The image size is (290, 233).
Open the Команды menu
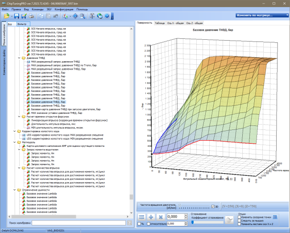(37, 9)
